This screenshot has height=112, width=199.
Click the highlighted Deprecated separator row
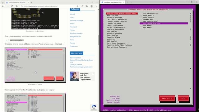point(164,24)
